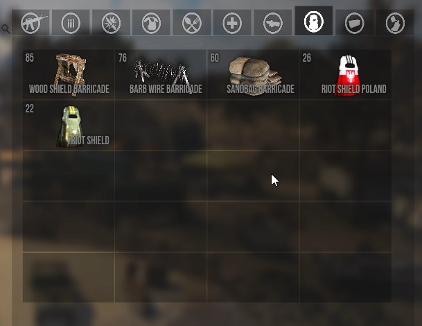The width and height of the screenshot is (422, 326).
Task: Select the ammunition category icon
Action: 71,23
